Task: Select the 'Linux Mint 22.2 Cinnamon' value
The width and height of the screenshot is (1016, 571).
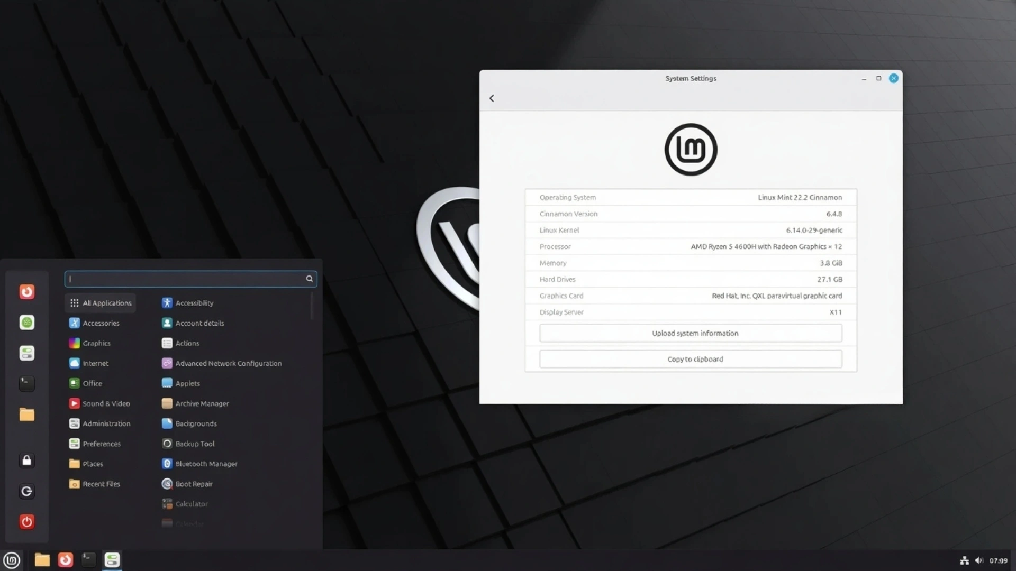Action: 800,197
